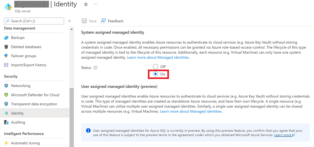This screenshot has width=314, height=147.
Task: Click the Failover groups globe icon
Action: (6, 56)
